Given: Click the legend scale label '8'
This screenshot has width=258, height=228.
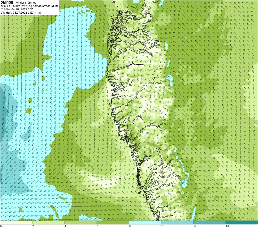Looking at the screenshot, I should (x=130, y=226).
